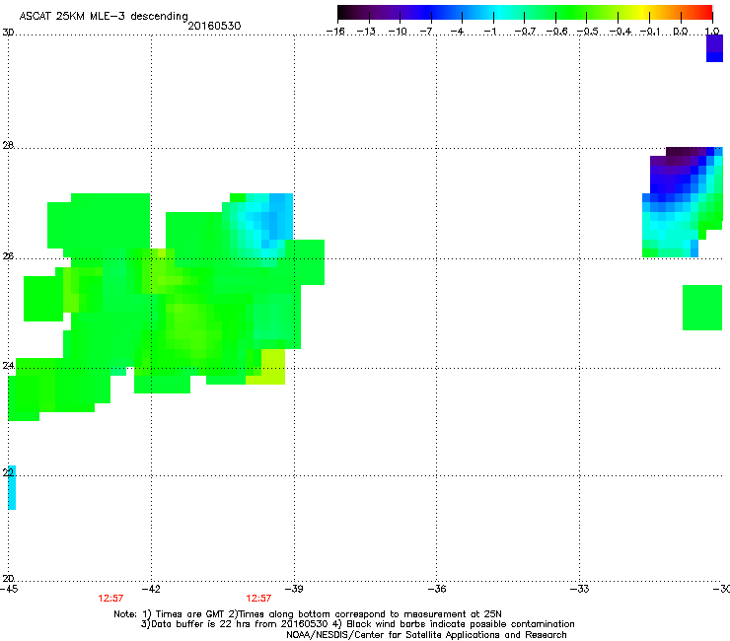Click the purple data block near 30N at -30
The height and width of the screenshot is (641, 730).
click(x=714, y=48)
